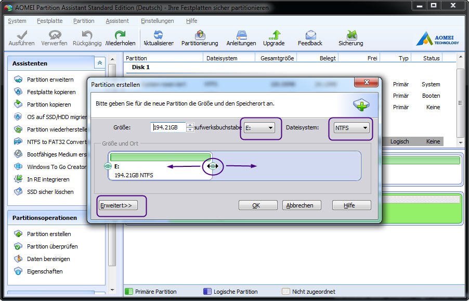Click the Logische Partition legend swatch
469x301 pixels.
coord(207,292)
